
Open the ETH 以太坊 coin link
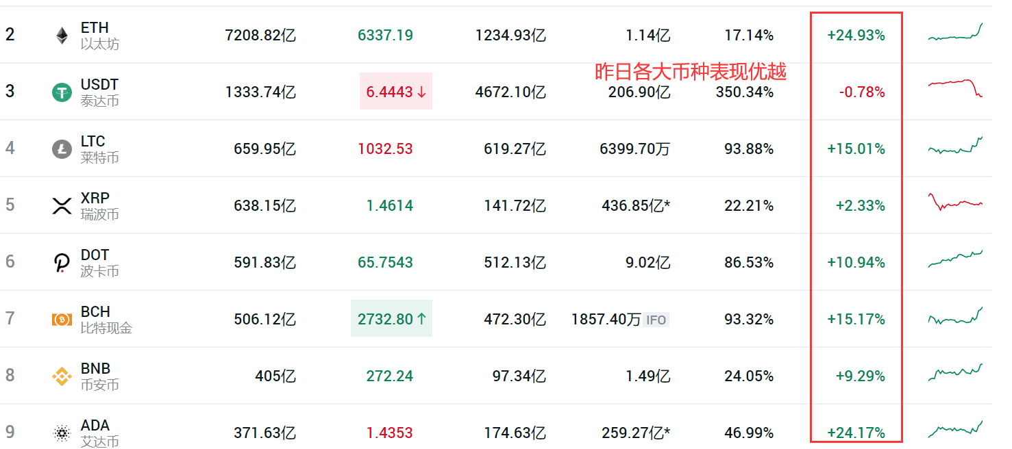click(99, 36)
